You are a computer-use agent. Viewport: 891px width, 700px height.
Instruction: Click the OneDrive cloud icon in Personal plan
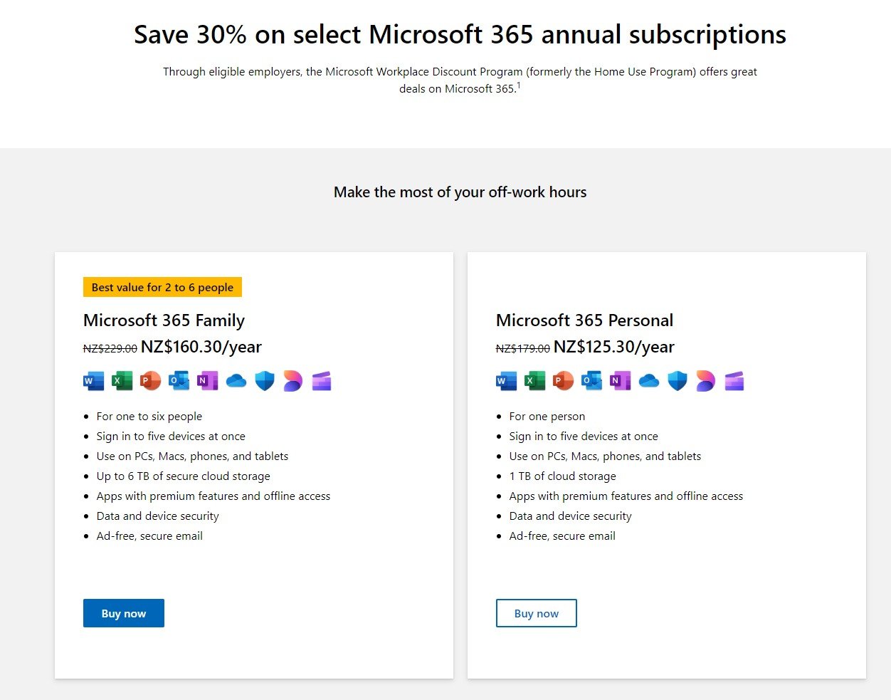click(649, 381)
